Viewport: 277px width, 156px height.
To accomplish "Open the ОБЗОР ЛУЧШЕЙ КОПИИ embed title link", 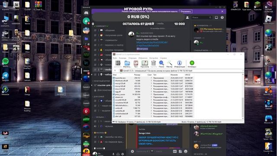I will pyautogui.click(x=158, y=140).
